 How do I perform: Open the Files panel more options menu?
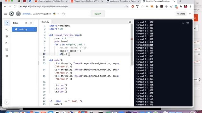[35, 23]
